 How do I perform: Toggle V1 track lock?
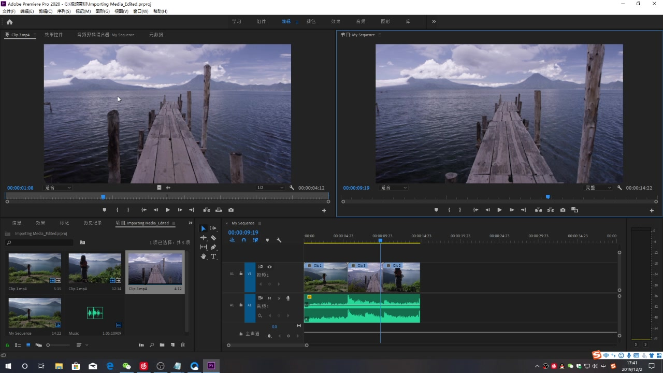[x=241, y=274]
